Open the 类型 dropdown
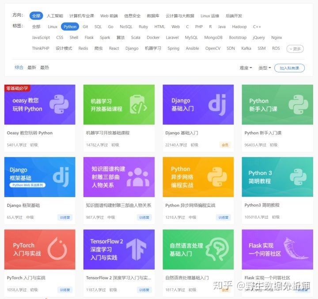The width and height of the screenshot is (318, 299). coord(265,68)
